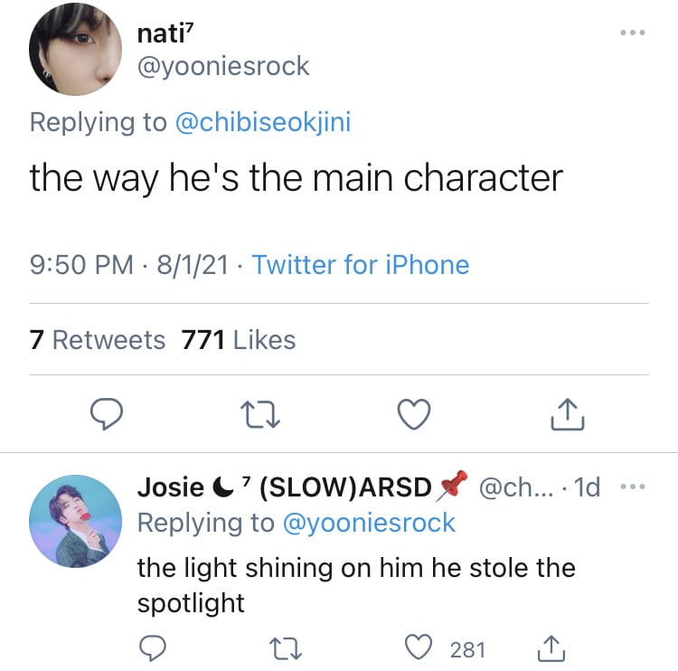Like nati's main tweet
678x671 pixels.
pos(414,414)
